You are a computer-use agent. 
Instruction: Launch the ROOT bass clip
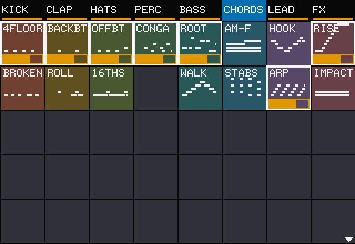(200, 43)
